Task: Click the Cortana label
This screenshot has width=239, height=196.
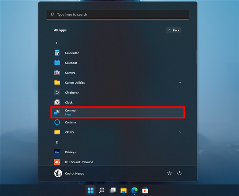Action: (70, 122)
